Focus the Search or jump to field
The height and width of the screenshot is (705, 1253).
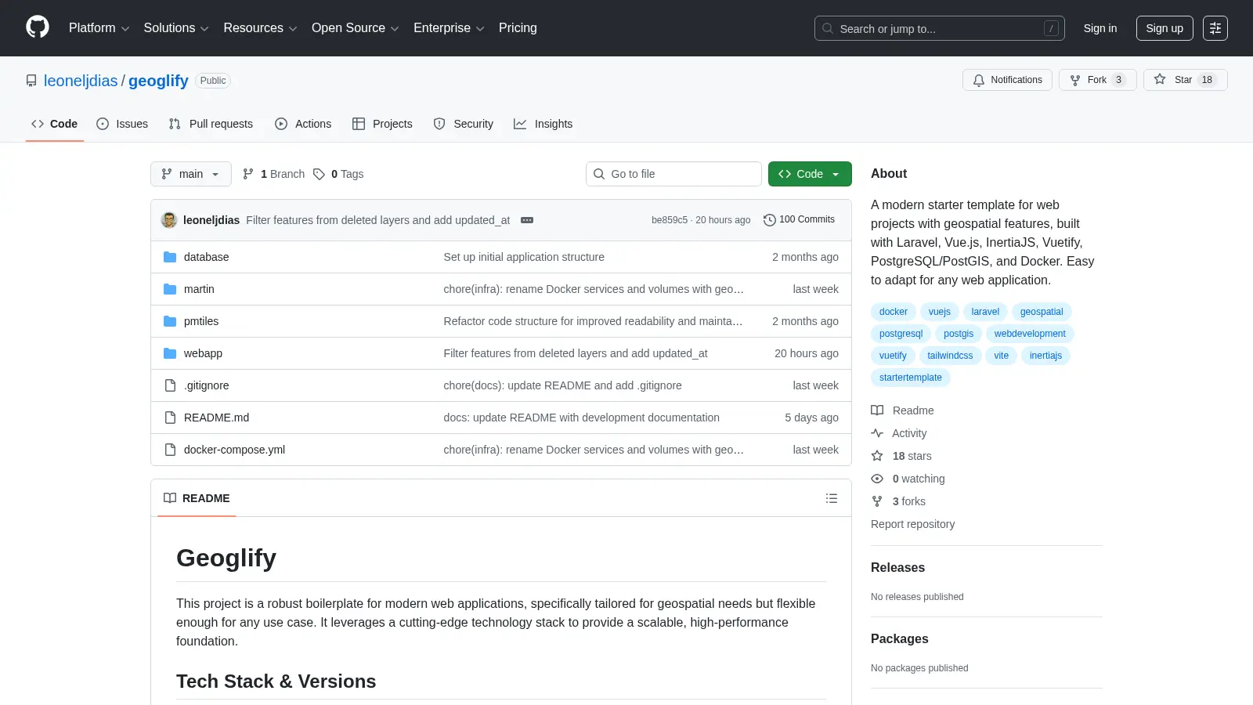(940, 28)
